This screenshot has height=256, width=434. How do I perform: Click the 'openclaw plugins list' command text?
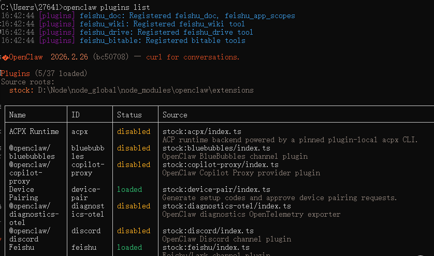pyautogui.click(x=106, y=7)
